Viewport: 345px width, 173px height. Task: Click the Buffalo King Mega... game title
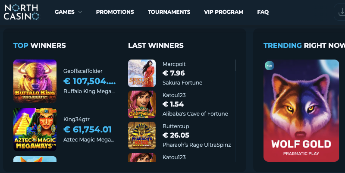point(89,91)
